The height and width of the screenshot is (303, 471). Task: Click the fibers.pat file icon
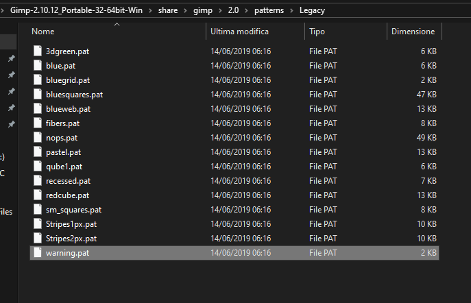[38, 123]
